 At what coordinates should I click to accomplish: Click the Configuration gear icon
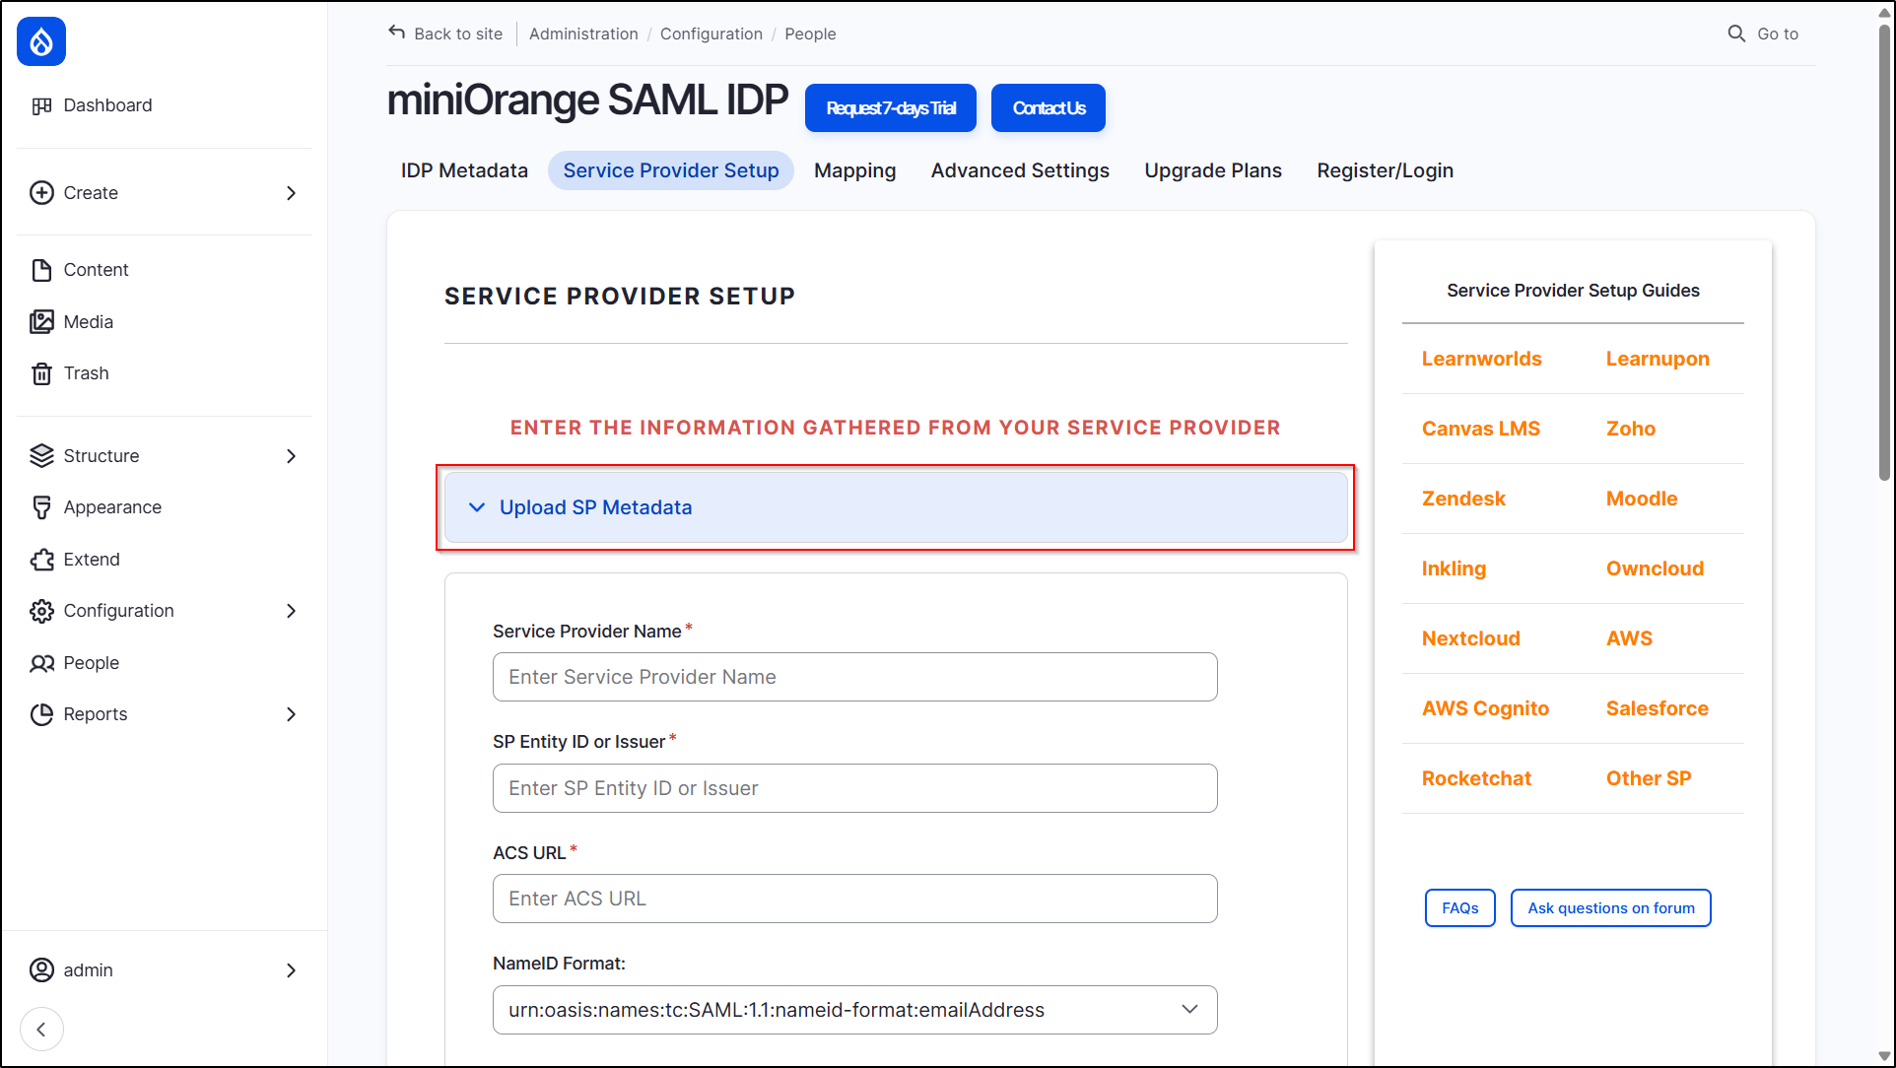(x=41, y=611)
